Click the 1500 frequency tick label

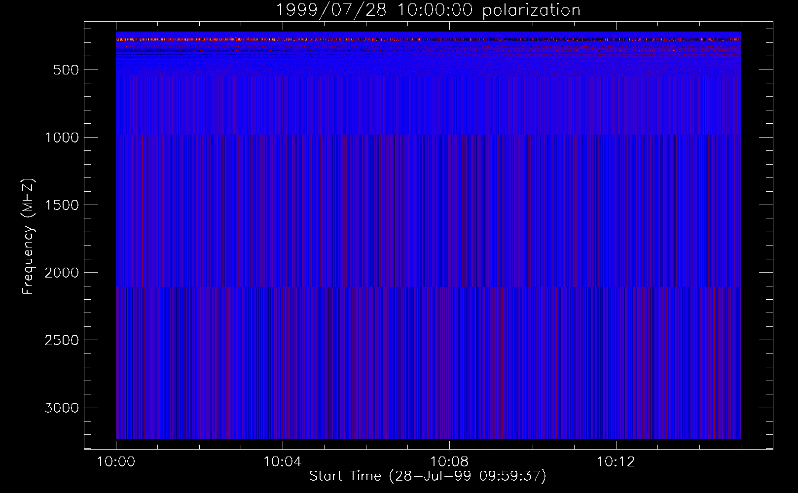coord(62,205)
